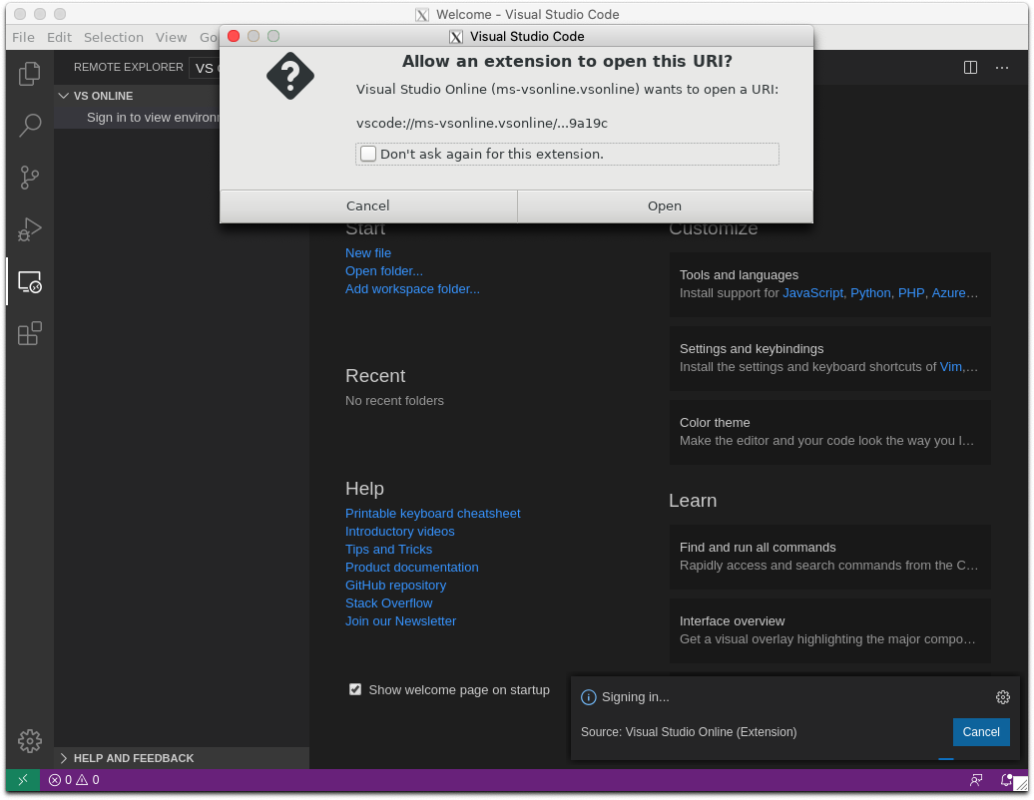Open the Source Control view icon

point(30,178)
